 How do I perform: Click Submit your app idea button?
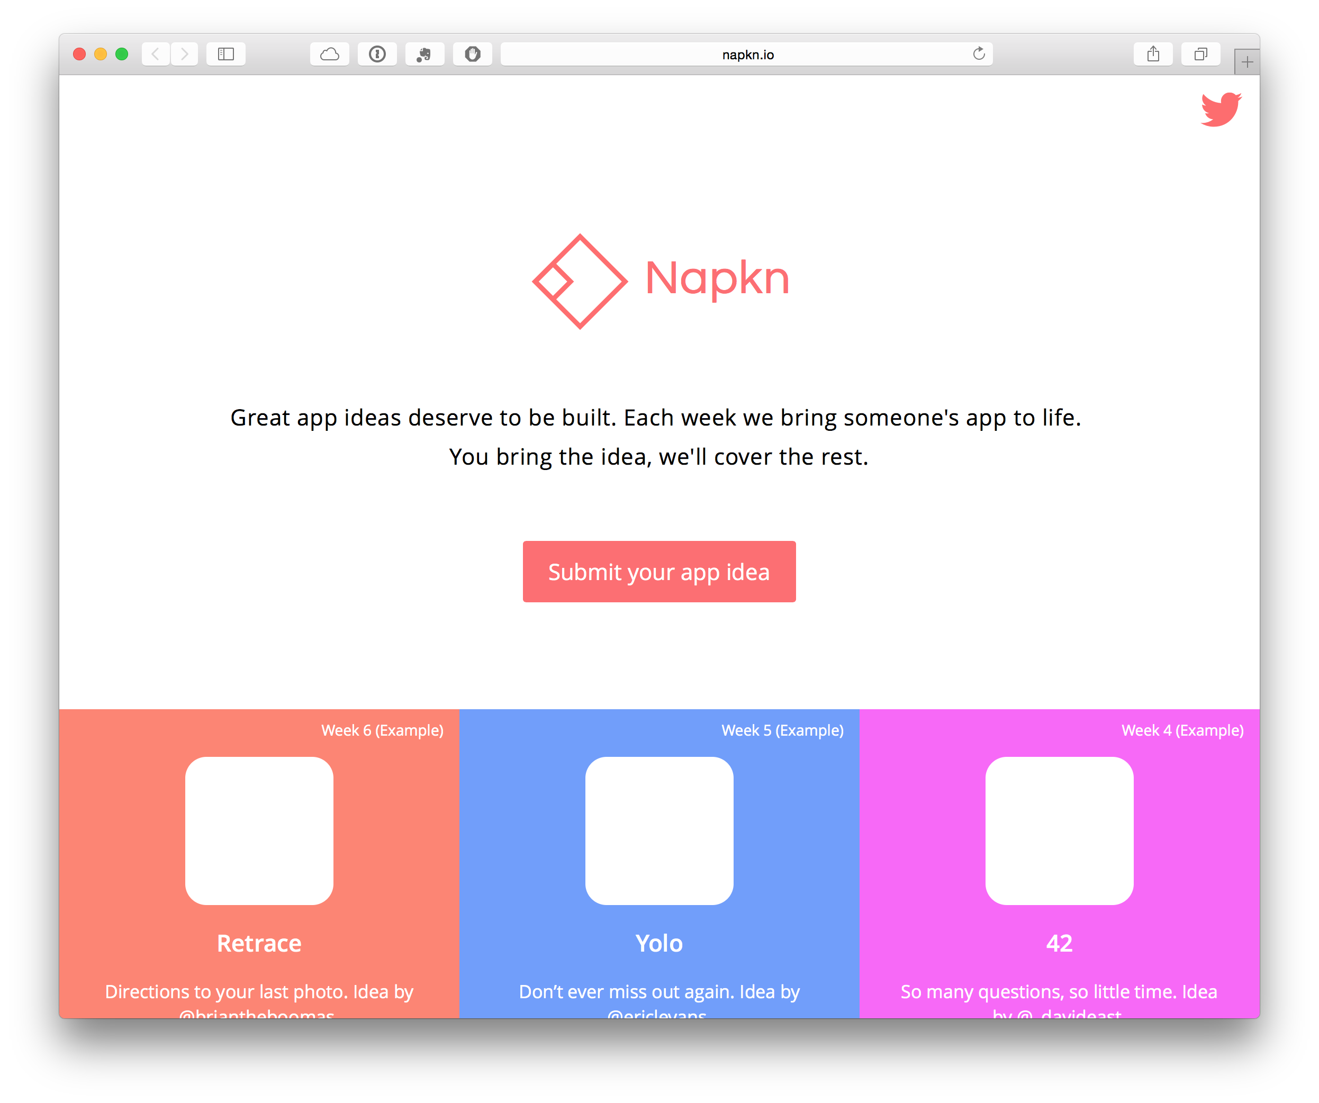(x=659, y=572)
